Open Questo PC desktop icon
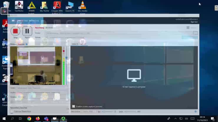Viewport: 218px width, 122px height. 70,7
